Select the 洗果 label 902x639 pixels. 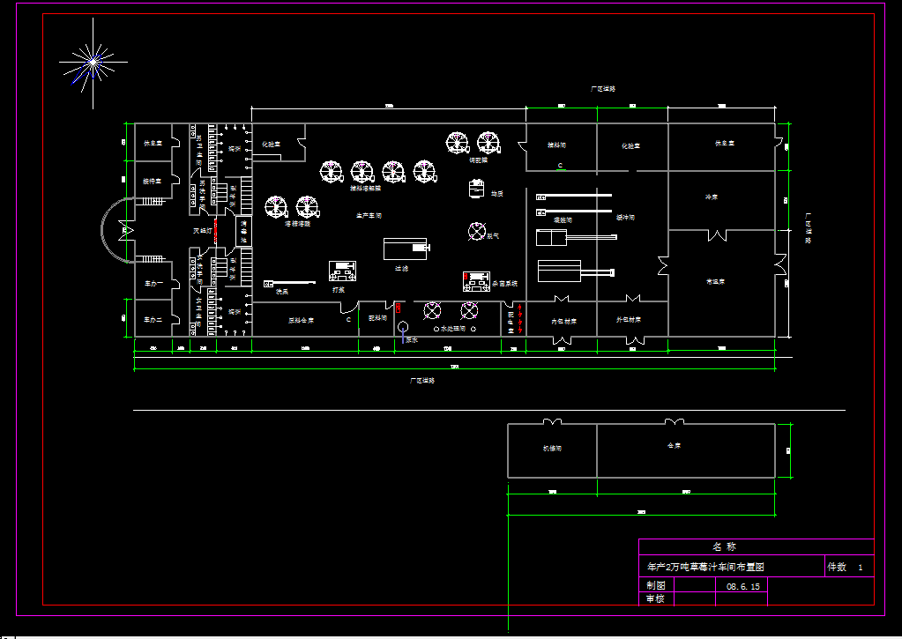[282, 292]
